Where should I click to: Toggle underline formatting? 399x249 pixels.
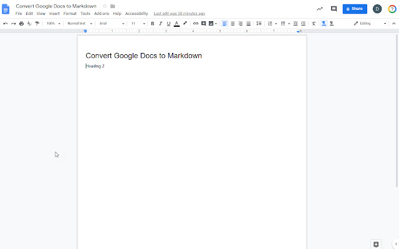click(x=168, y=24)
